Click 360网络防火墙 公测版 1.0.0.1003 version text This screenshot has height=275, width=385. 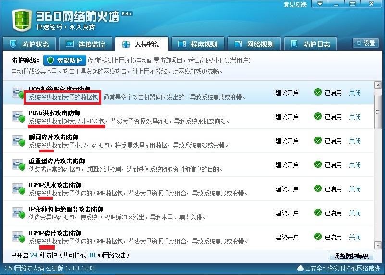click(x=50, y=268)
